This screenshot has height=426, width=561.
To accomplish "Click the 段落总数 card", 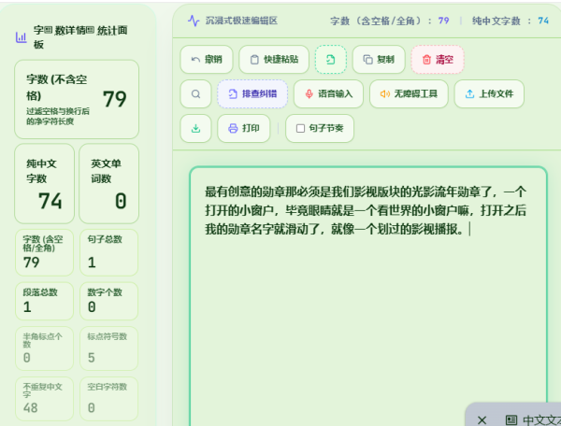I will point(44,301).
